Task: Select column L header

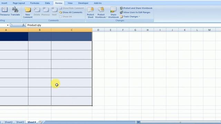Action: pyautogui.click(x=197, y=30)
